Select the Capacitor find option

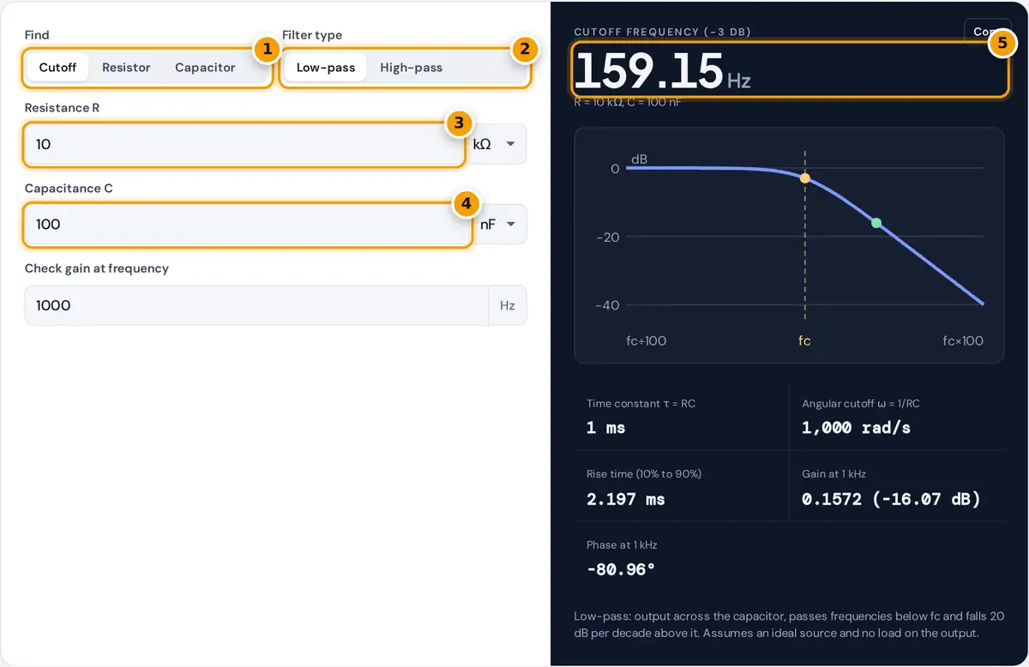(x=205, y=67)
